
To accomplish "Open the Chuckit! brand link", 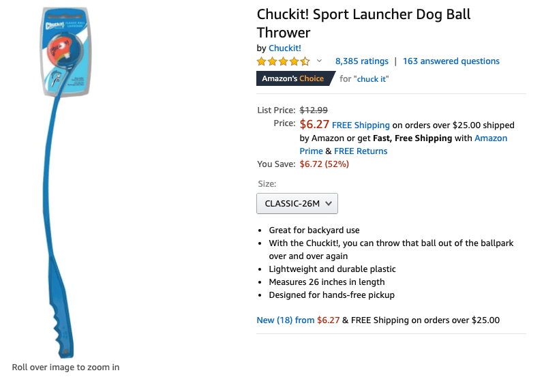I will click(284, 48).
